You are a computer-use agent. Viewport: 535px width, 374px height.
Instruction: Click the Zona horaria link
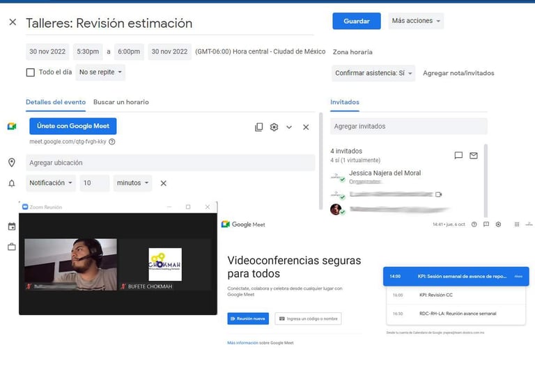352,52
